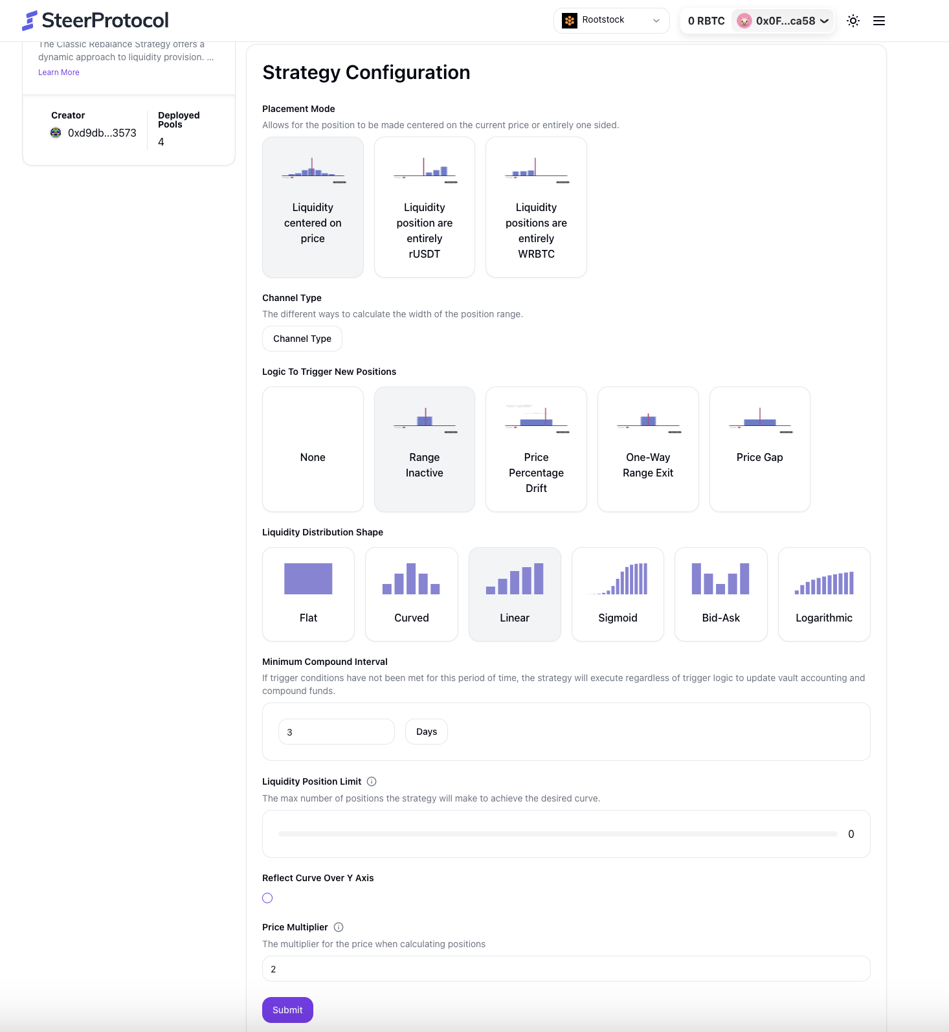949x1032 pixels.
Task: Click the SteerProtocol logo
Action: coord(96,21)
